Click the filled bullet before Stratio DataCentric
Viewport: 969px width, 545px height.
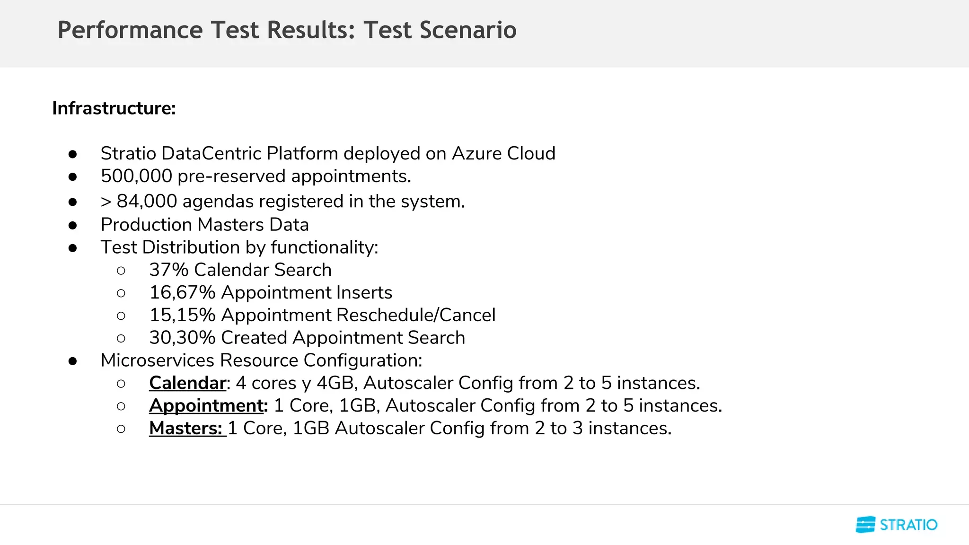pos(72,154)
